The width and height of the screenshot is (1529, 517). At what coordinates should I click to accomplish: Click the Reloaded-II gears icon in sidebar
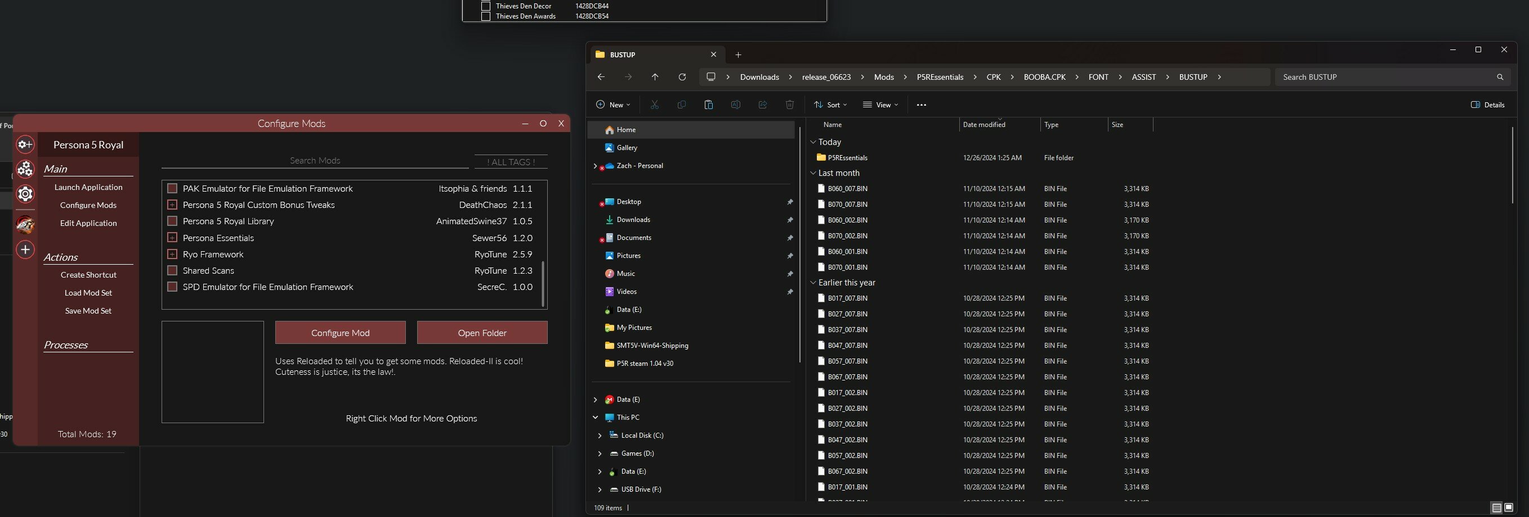25,169
